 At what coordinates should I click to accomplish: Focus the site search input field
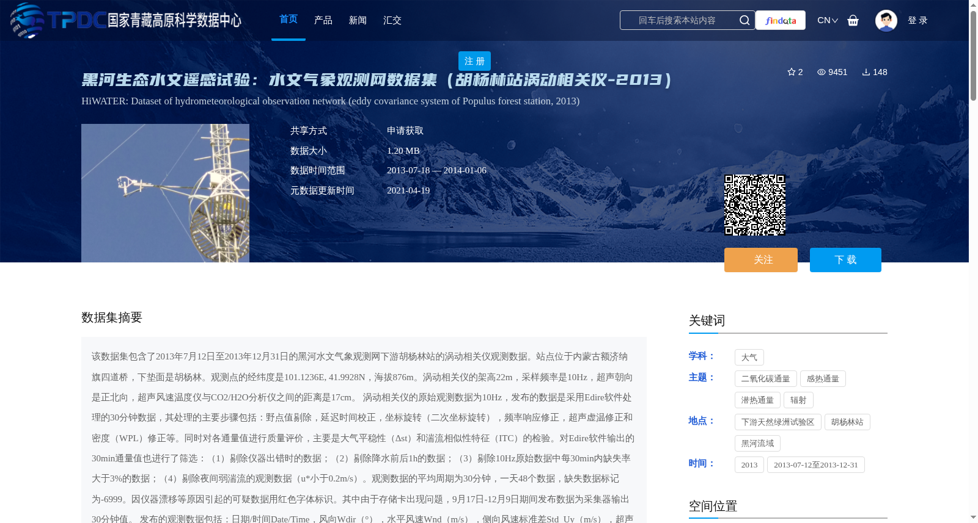pos(678,20)
